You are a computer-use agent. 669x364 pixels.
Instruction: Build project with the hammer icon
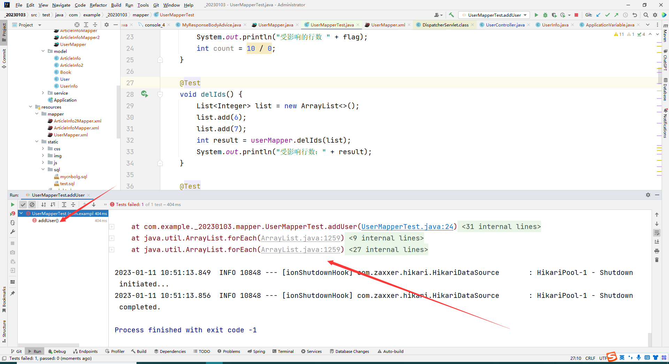pyautogui.click(x=451, y=15)
